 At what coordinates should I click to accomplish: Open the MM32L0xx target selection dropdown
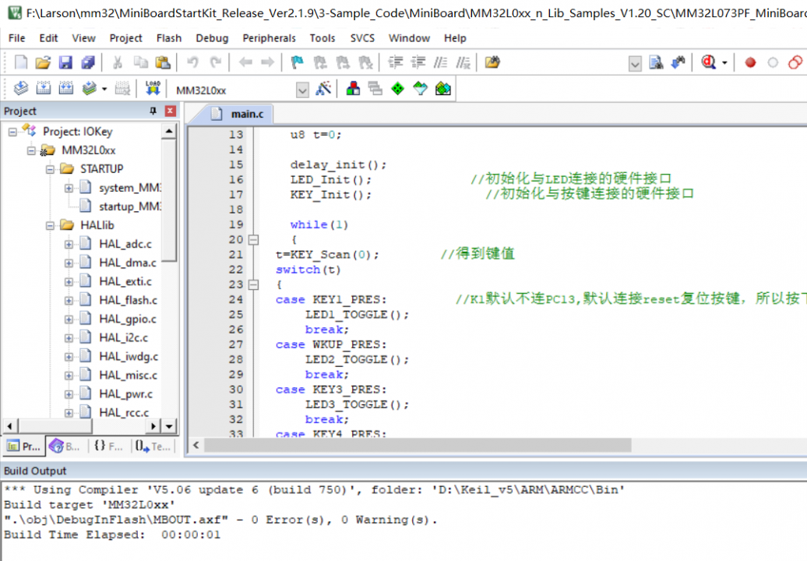pos(302,90)
